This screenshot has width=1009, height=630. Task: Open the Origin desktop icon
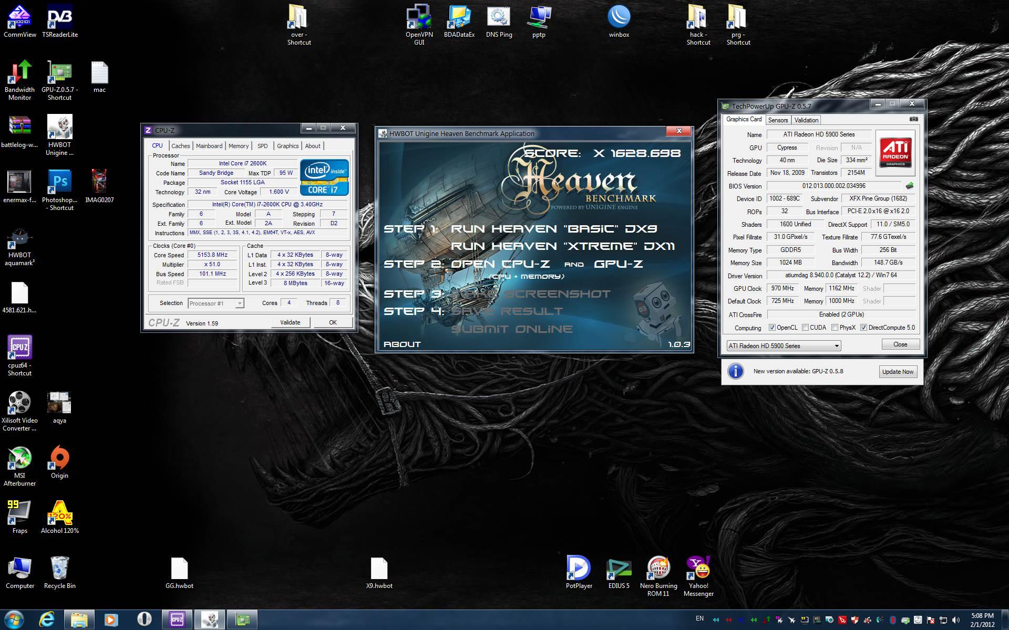tap(60, 462)
